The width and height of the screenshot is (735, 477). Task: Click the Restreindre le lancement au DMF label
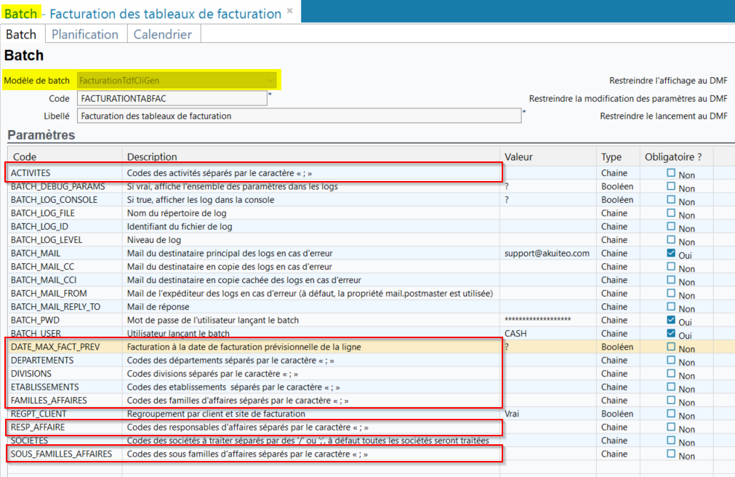coord(664,116)
